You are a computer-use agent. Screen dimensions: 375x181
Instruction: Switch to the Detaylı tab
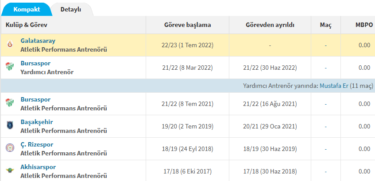[x=70, y=9]
